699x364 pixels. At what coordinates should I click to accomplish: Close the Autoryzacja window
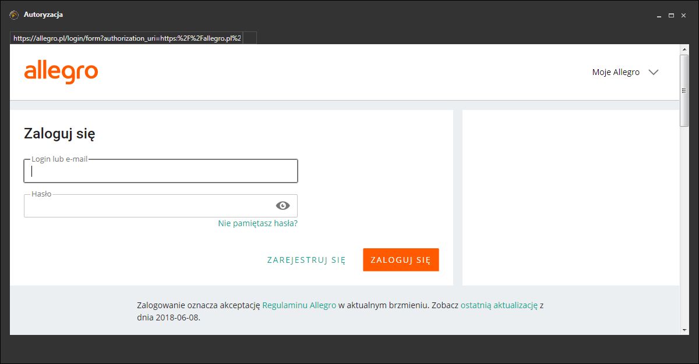click(683, 15)
